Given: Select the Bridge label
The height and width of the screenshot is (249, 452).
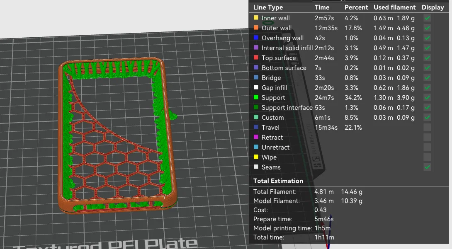Looking at the screenshot, I should click(x=271, y=78).
